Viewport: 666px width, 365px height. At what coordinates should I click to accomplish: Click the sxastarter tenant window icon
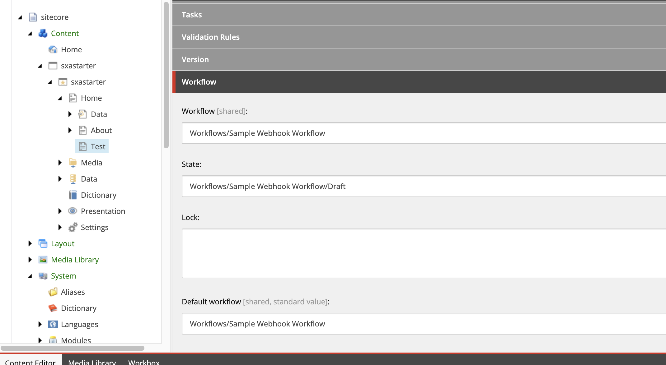[x=53, y=66]
